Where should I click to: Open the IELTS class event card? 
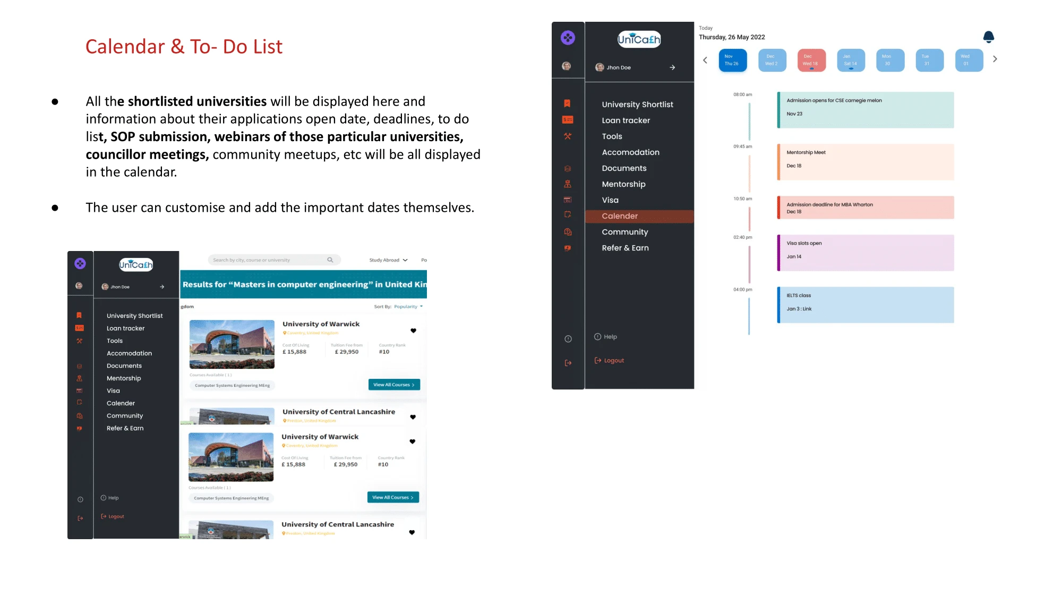(866, 305)
